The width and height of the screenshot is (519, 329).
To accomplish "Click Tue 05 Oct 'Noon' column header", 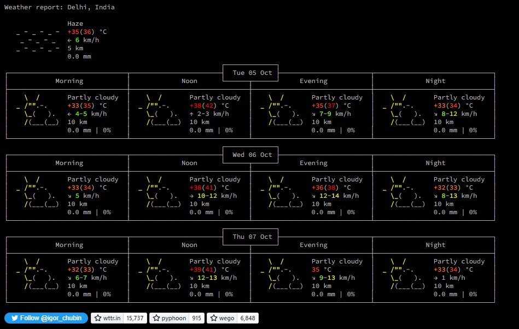I will point(189,81).
